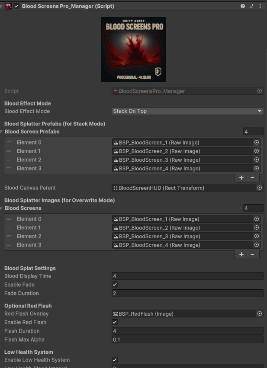This screenshot has height=368, width=267.
Task: Open object picker for Red Flash Overlay
Action: (260, 314)
